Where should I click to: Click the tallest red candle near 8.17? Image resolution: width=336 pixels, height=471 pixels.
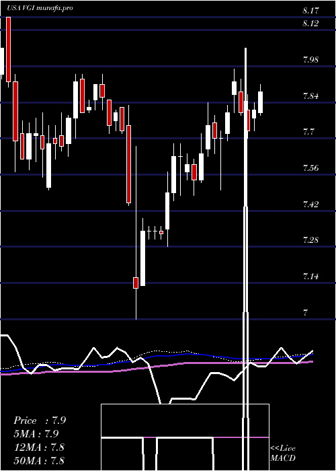[8, 50]
